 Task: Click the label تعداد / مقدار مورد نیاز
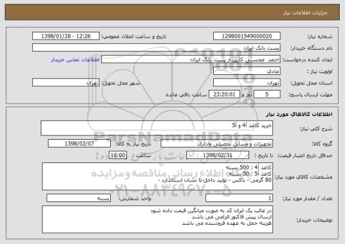307,198
